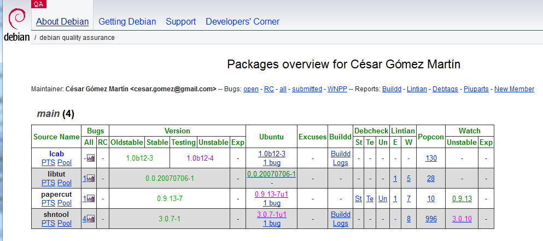
Task: Click lcab oldstable version 1.0b12-3 cell
Action: (139, 158)
